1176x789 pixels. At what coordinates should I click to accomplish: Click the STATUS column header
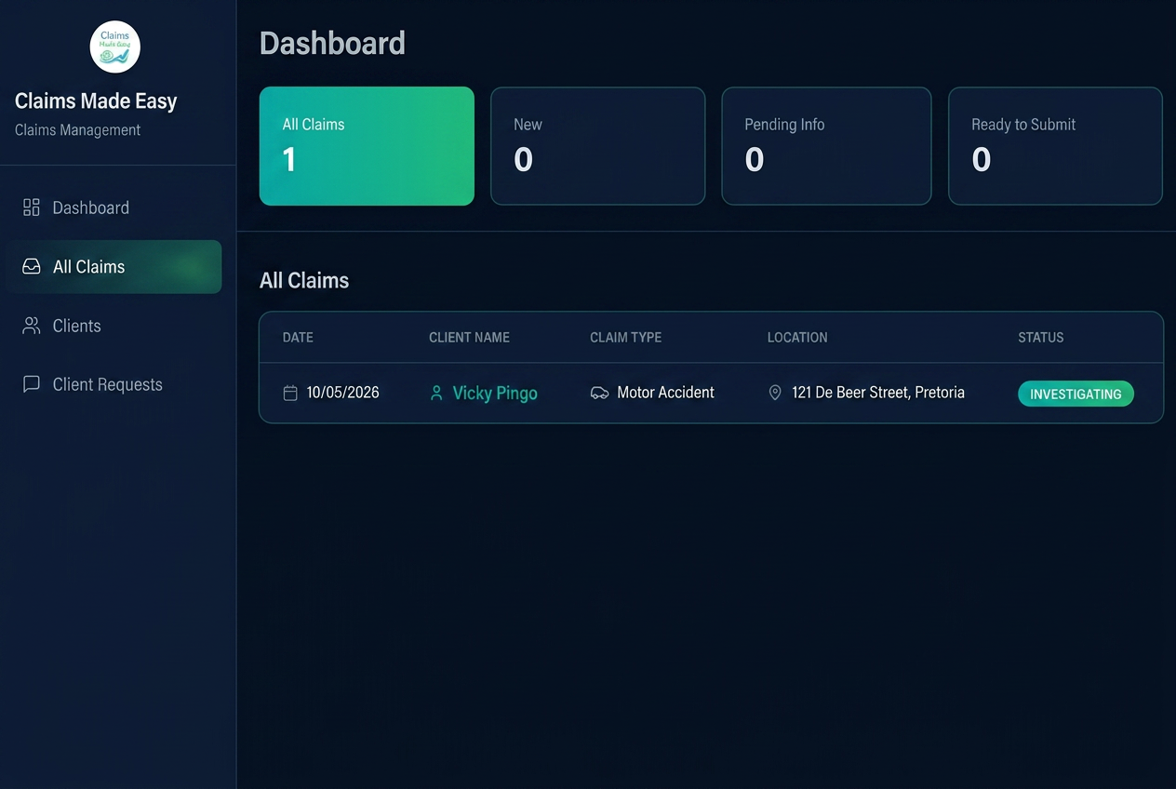(1040, 337)
